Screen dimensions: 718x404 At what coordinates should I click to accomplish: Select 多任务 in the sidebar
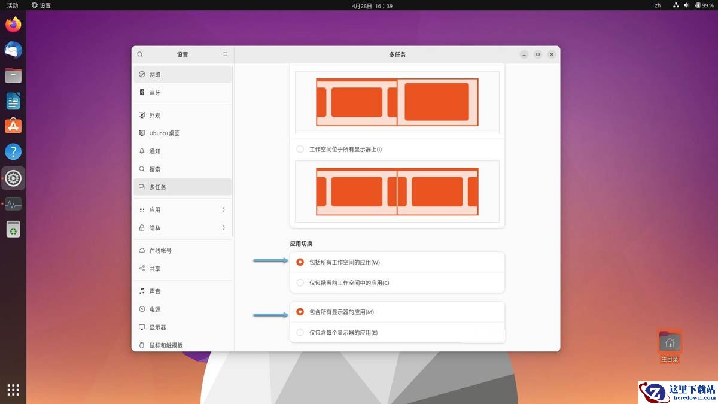pyautogui.click(x=182, y=187)
